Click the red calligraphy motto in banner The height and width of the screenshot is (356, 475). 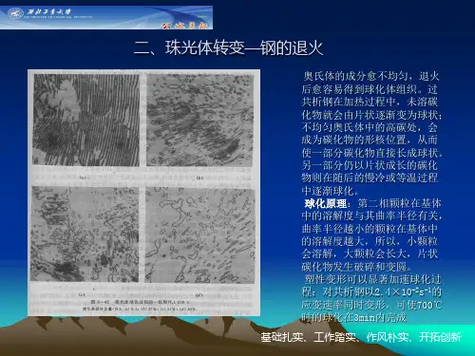(185, 25)
